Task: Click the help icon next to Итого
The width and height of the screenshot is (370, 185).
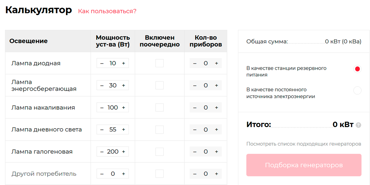Action: tap(358, 125)
